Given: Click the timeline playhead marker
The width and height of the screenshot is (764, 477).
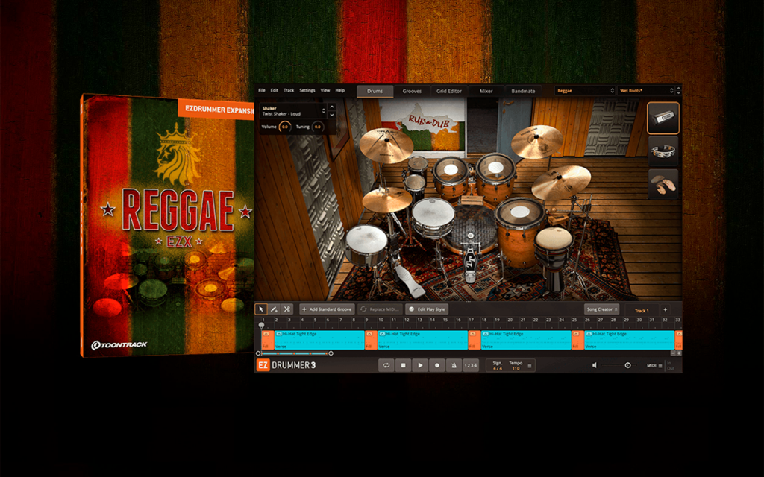Looking at the screenshot, I should (x=262, y=325).
